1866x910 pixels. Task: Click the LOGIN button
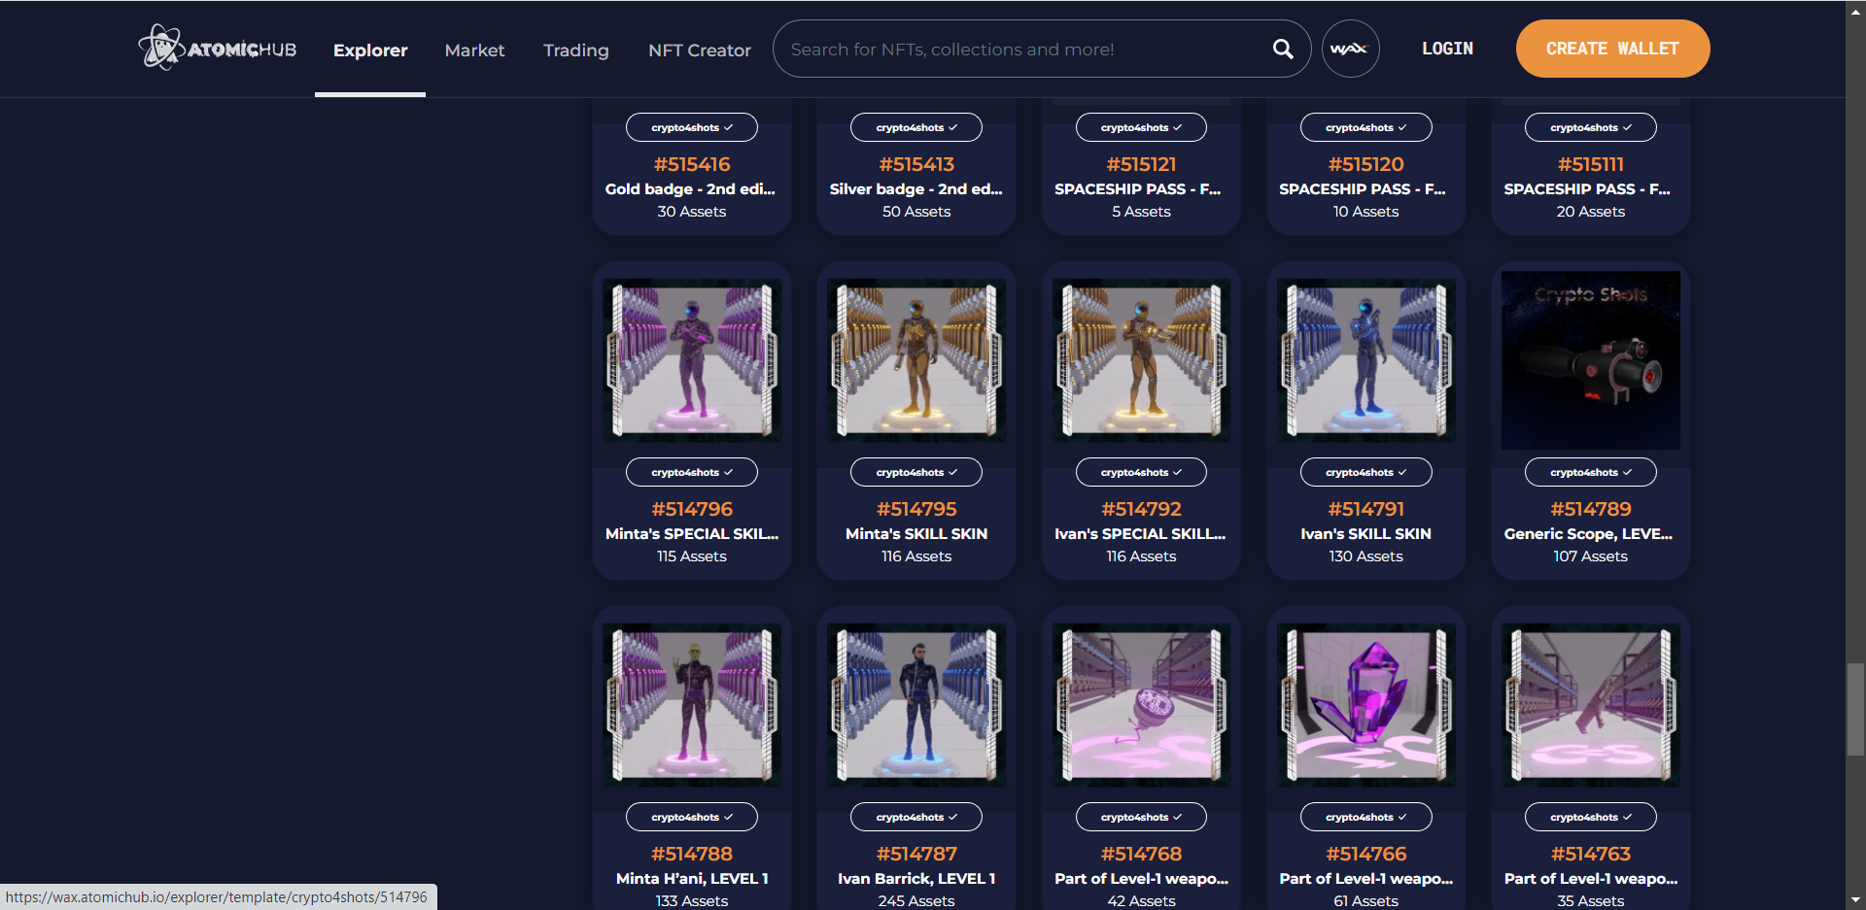pos(1447,49)
